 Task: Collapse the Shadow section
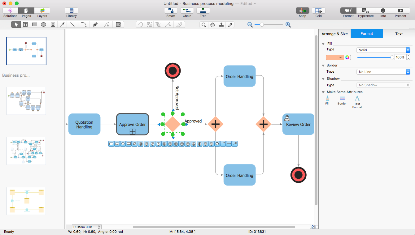coord(323,79)
